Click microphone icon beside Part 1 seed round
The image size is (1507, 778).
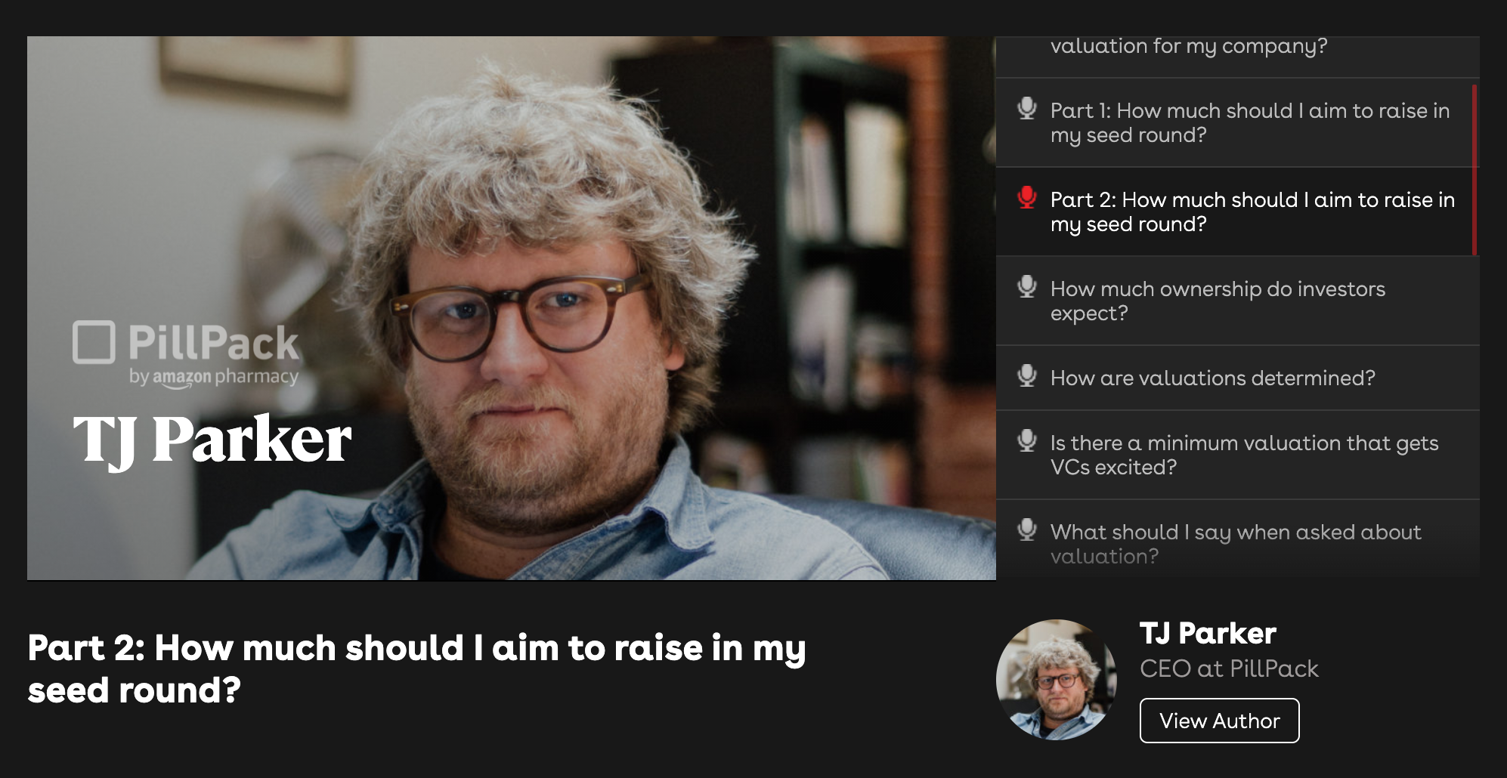pos(1027,109)
